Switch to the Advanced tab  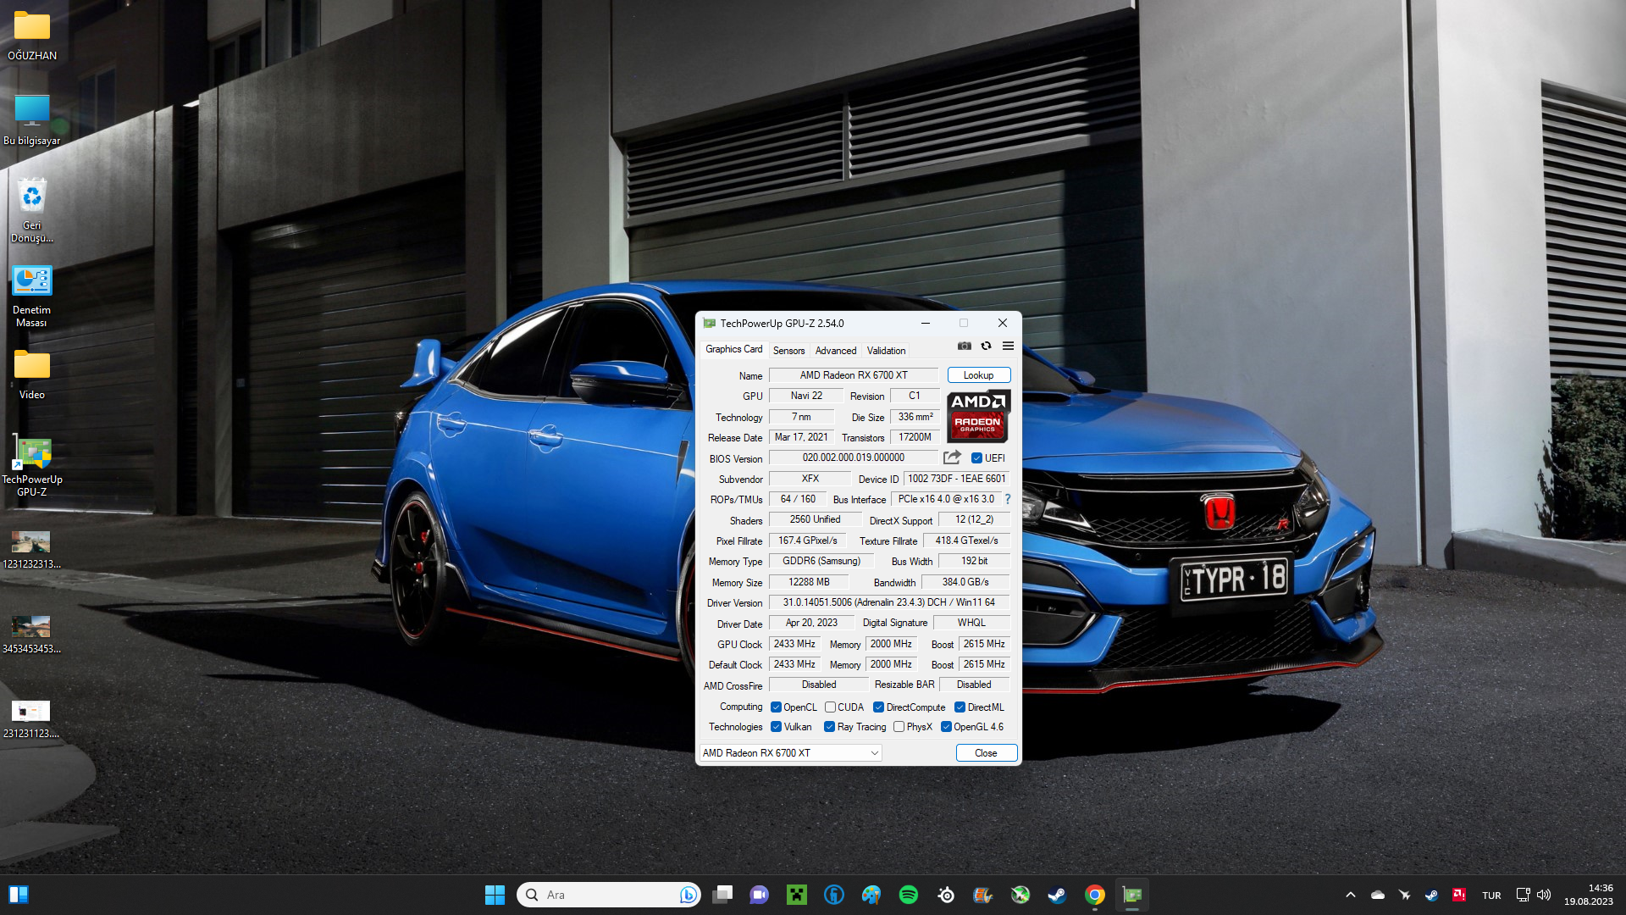tap(836, 351)
